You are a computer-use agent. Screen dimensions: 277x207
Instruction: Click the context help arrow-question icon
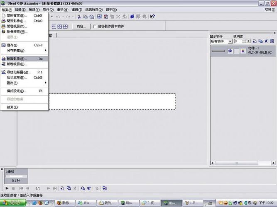pyautogui.click(x=152, y=17)
